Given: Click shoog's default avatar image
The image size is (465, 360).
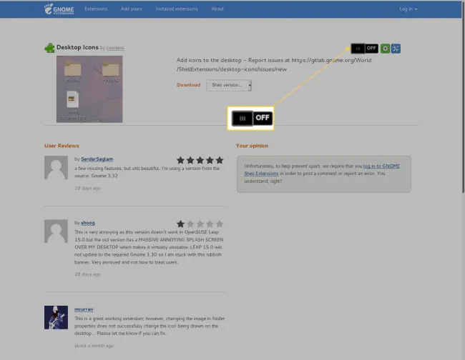Looking at the screenshot, I should click(x=56, y=231).
